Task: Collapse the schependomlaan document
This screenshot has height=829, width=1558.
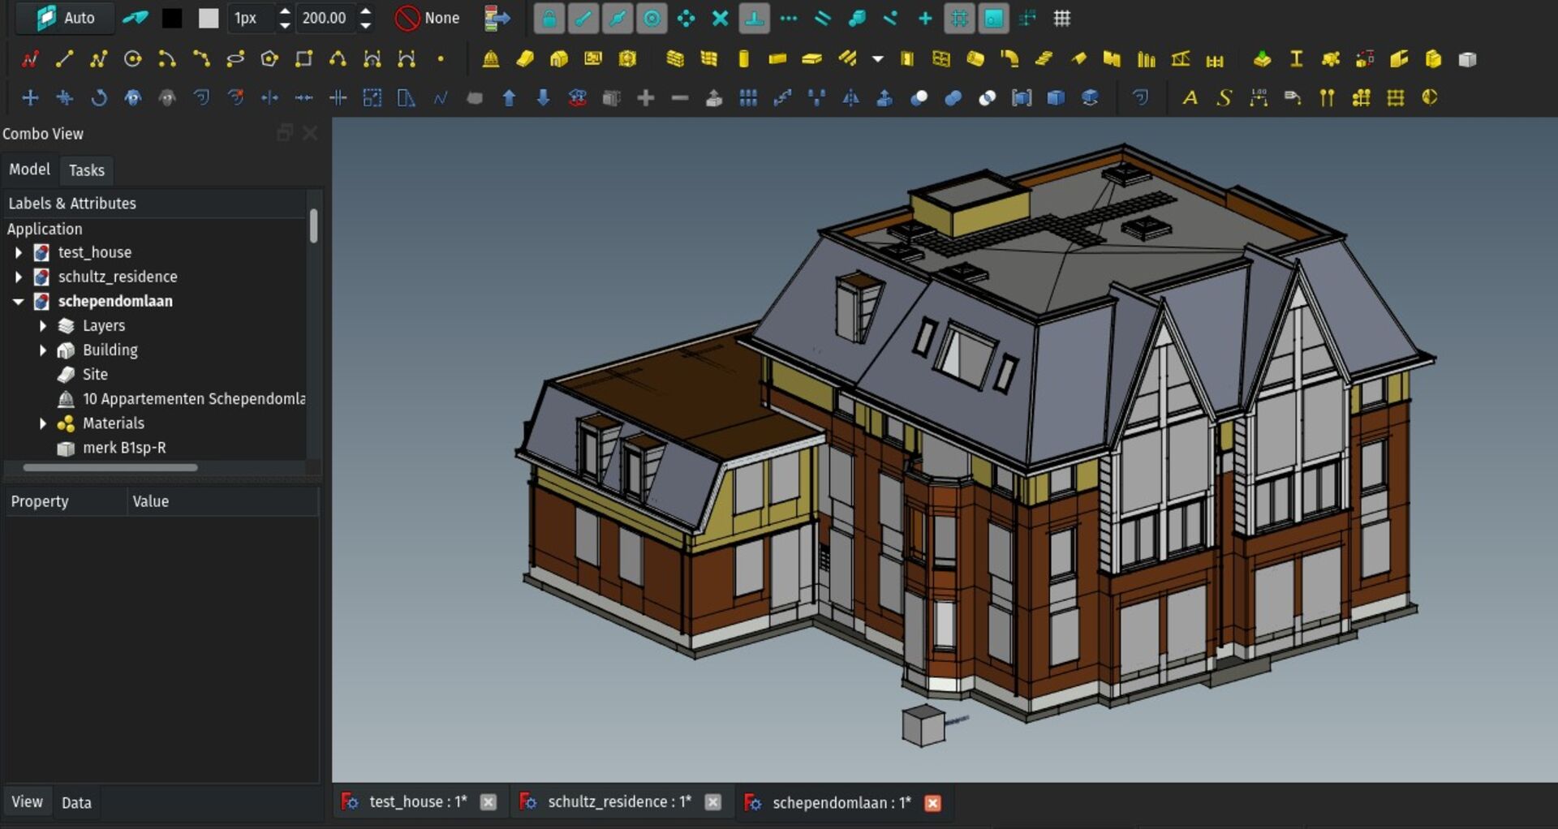Action: pyautogui.click(x=19, y=301)
